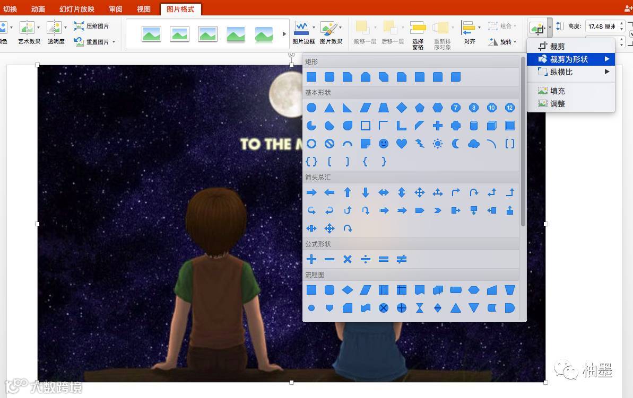
Task: Pick the multiply sign equation shape
Action: pyautogui.click(x=348, y=259)
